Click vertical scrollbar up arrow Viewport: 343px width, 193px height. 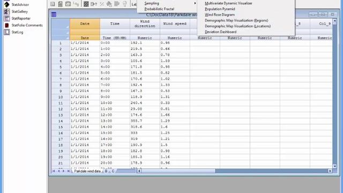[334, 21]
